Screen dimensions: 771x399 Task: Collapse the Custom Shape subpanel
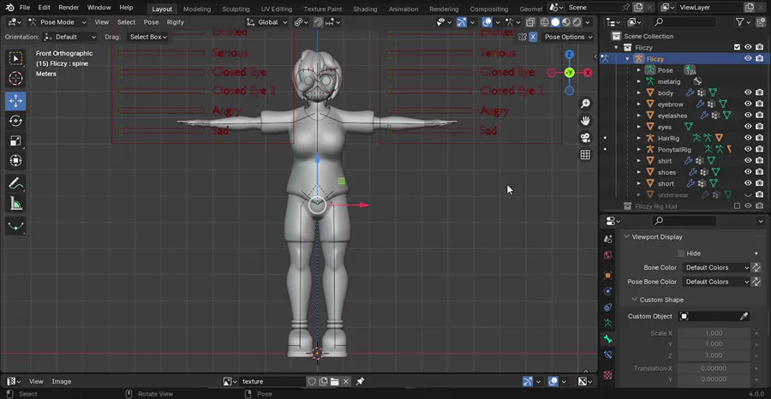635,300
